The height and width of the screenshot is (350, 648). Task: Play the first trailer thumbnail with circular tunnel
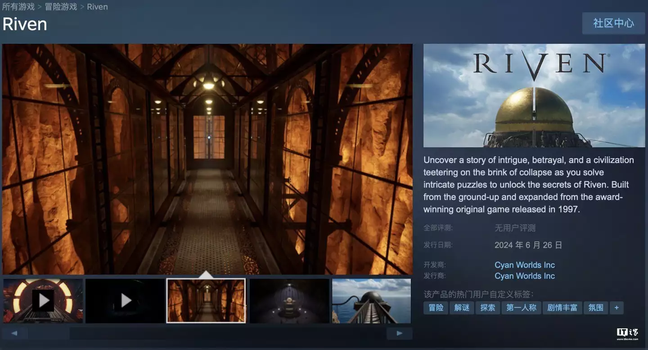(43, 300)
